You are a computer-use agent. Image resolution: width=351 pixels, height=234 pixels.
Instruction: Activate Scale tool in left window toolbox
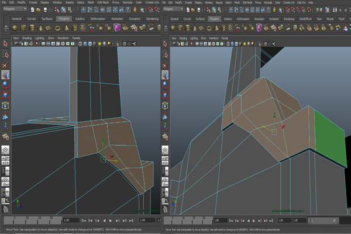point(5,95)
